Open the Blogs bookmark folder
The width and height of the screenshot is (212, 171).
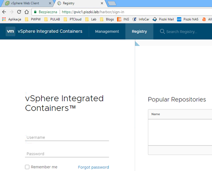(x=107, y=19)
